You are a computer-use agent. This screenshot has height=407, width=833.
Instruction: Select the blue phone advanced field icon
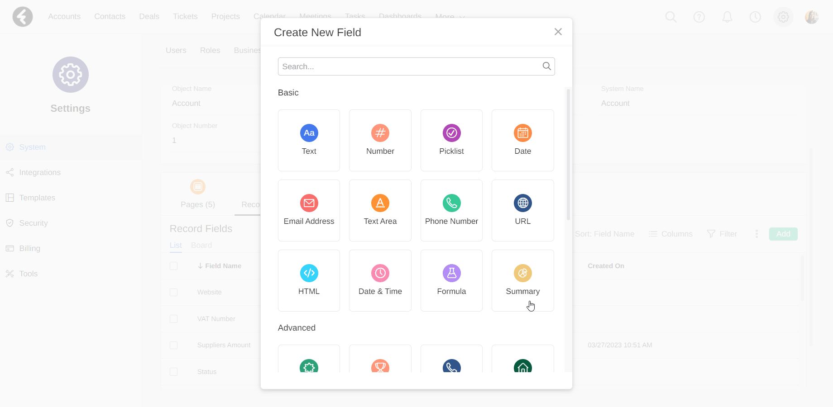click(x=451, y=366)
